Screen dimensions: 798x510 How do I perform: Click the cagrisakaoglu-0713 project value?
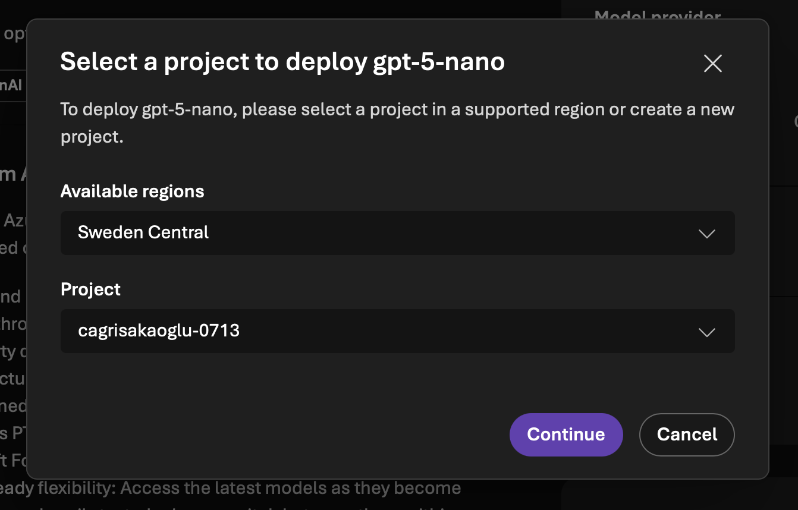(159, 331)
